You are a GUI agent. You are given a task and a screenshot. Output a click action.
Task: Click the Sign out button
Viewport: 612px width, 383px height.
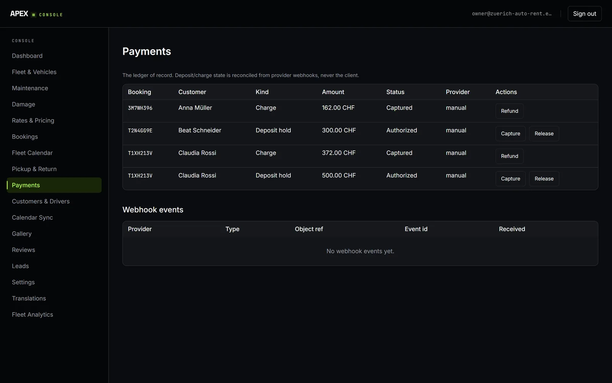click(x=584, y=14)
